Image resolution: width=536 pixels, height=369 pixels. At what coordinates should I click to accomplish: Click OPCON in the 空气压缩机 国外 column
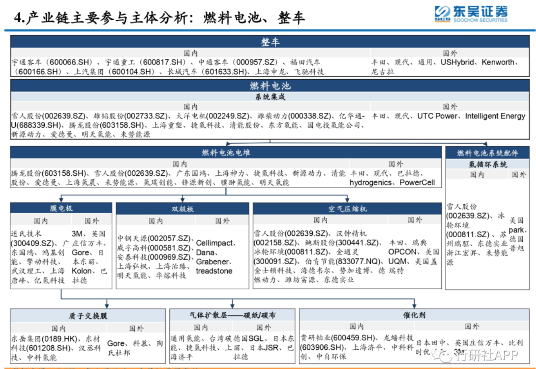(403, 252)
